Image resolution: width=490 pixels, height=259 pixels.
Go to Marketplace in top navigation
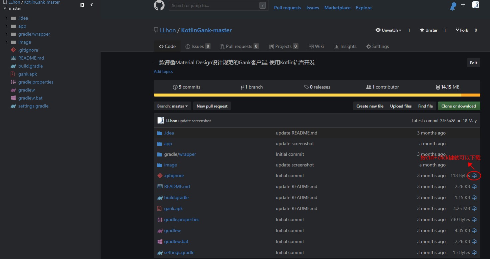pyautogui.click(x=337, y=8)
